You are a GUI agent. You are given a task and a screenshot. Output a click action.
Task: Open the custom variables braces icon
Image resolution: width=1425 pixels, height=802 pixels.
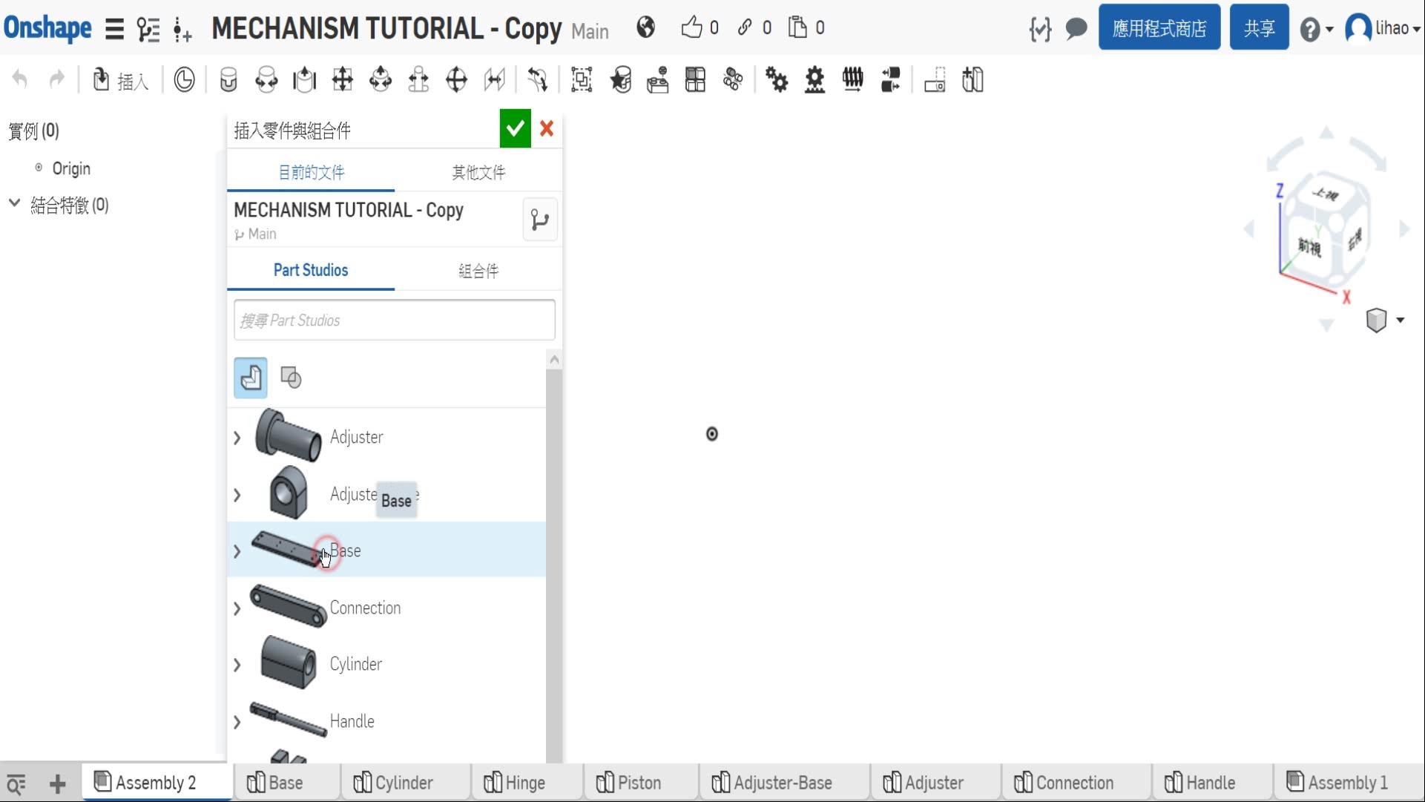(1040, 29)
